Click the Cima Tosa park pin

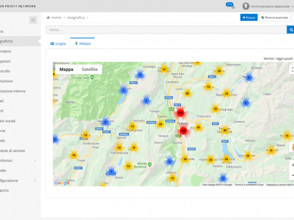point(92,77)
